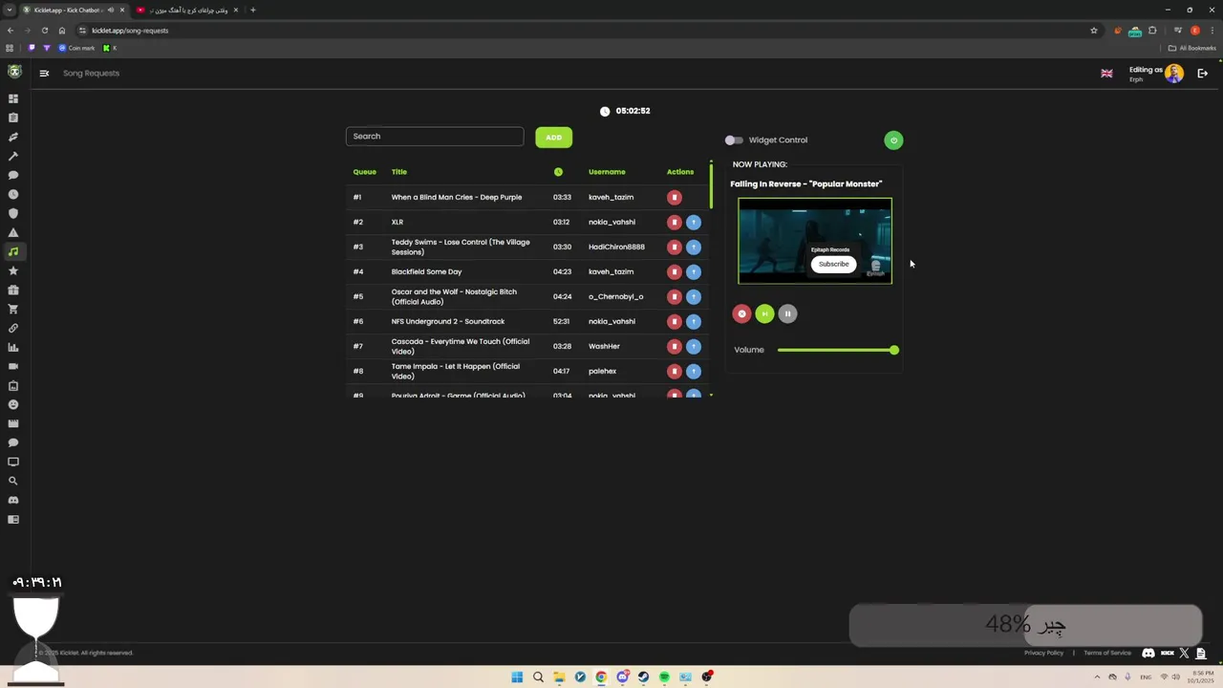
Task: Click the song queue scrollbar
Action: click(711, 185)
